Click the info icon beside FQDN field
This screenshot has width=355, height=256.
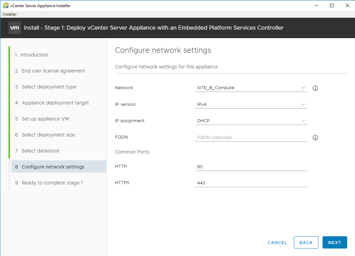(315, 138)
